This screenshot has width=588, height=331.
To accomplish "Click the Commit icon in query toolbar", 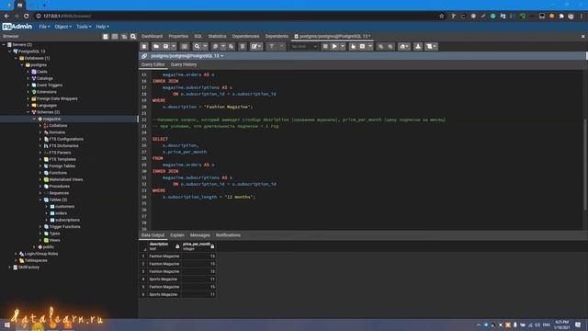I will click(x=380, y=47).
